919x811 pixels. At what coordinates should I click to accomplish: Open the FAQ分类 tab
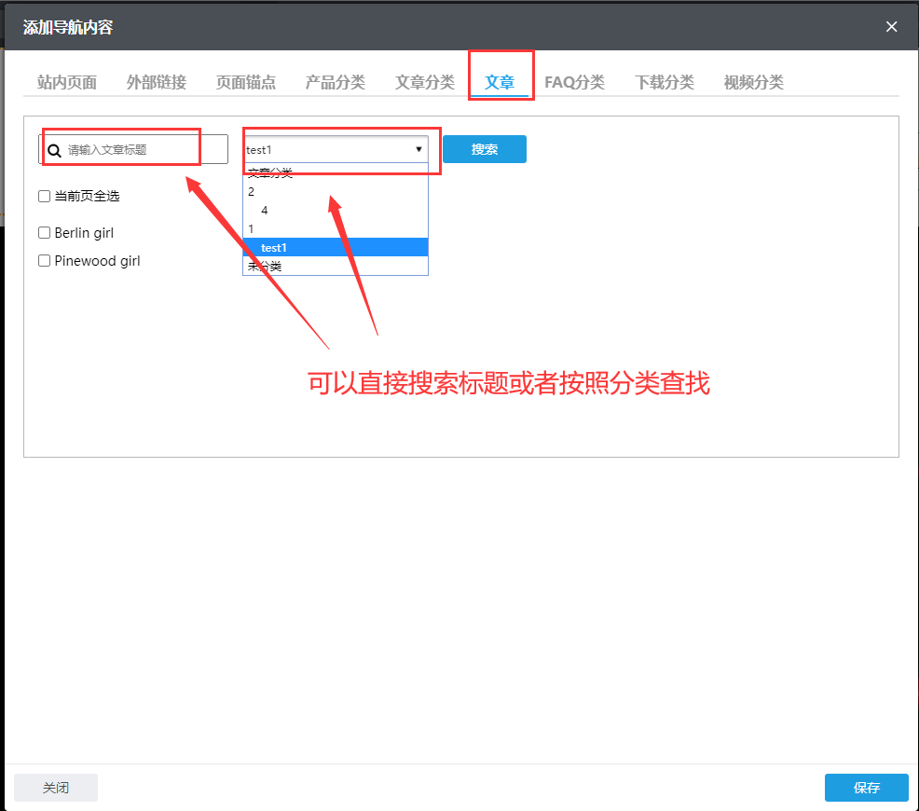tap(575, 82)
